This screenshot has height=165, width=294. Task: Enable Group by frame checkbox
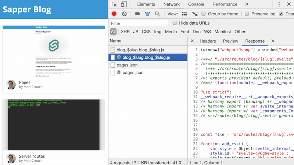pos(203,14)
